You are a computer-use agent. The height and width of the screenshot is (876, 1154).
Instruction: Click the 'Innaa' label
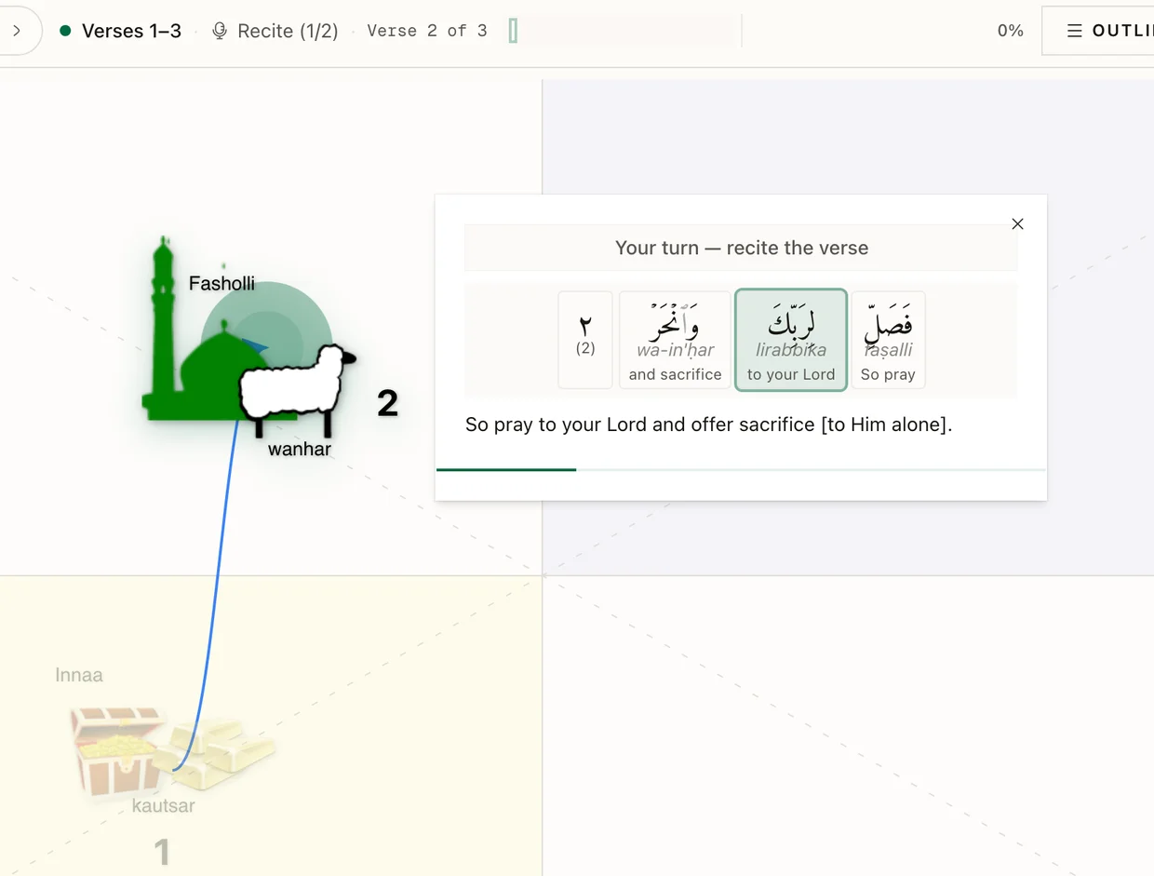pyautogui.click(x=79, y=675)
